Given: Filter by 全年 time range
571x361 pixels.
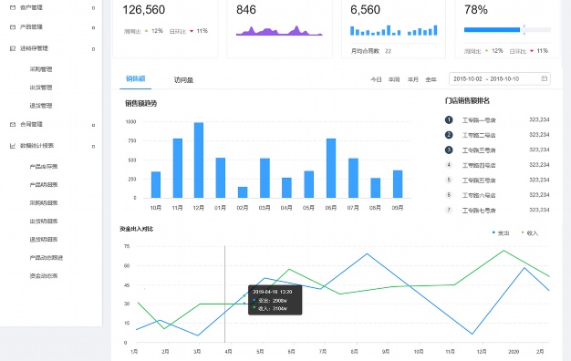Looking at the screenshot, I should pyautogui.click(x=431, y=79).
